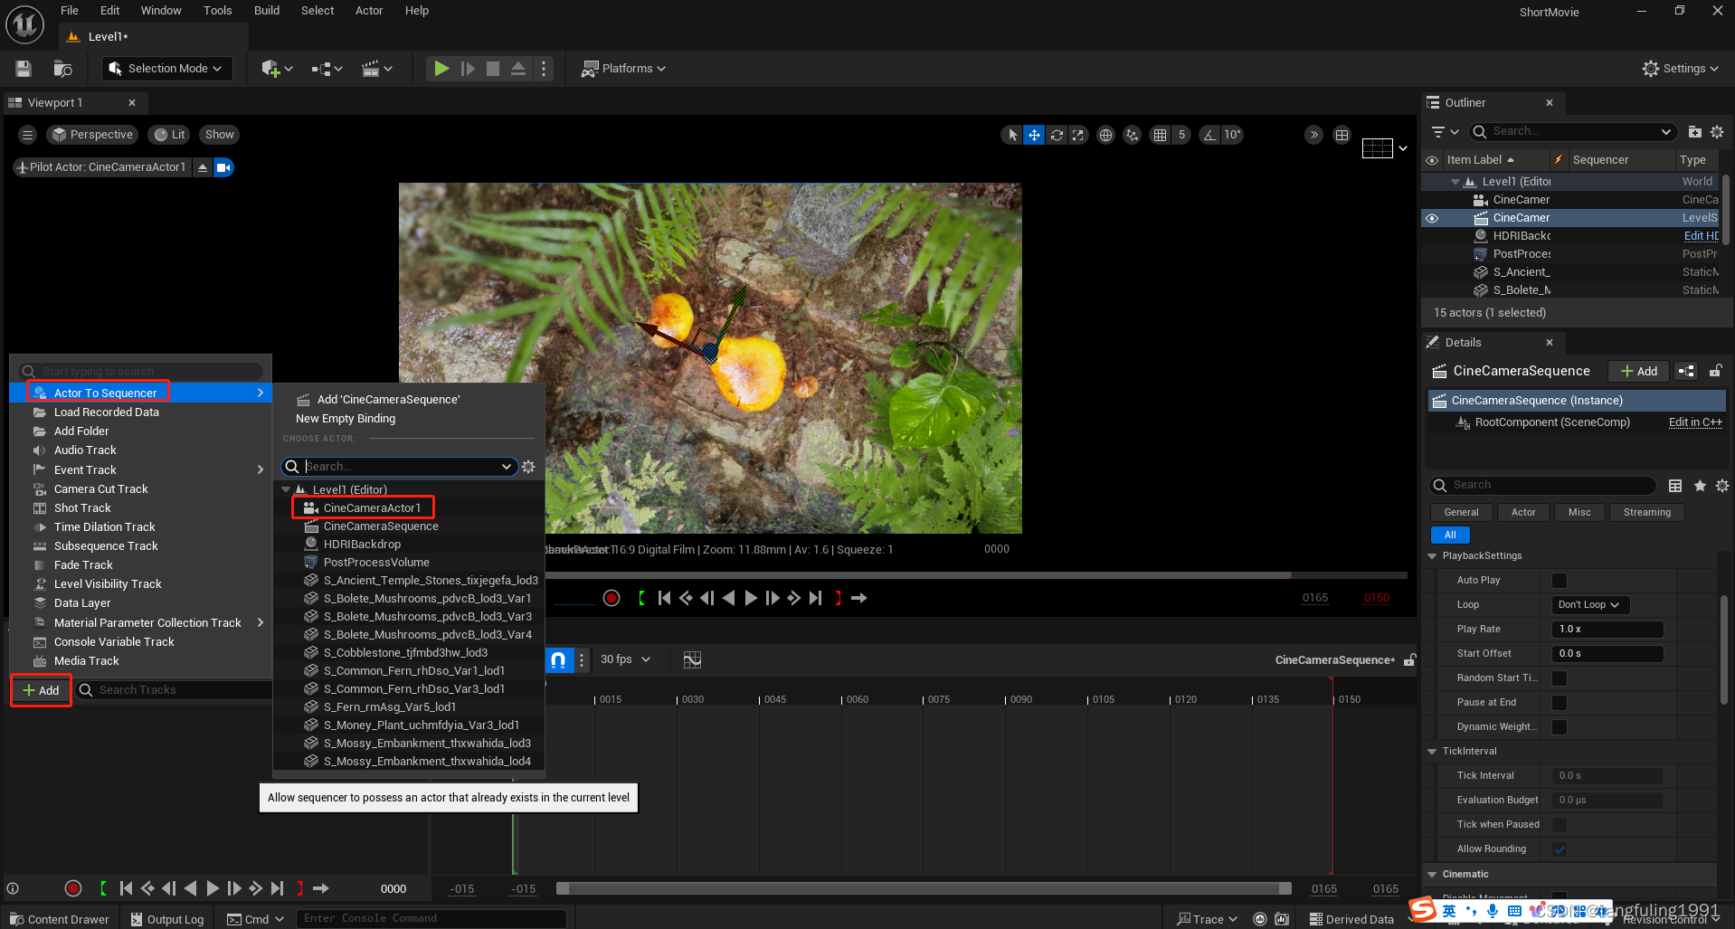Click the Save current level icon

(x=24, y=69)
